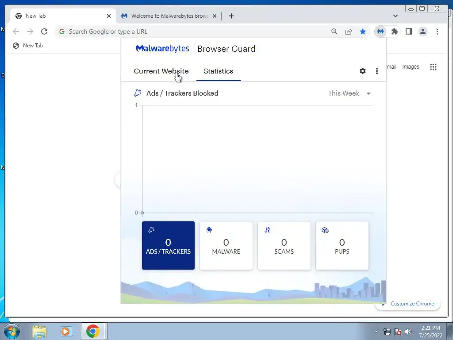The width and height of the screenshot is (453, 340).
Task: Click the zoom magnifier icon in address bar
Action: (x=334, y=31)
